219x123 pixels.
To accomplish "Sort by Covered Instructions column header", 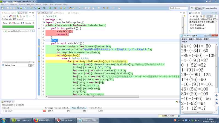I will click(x=62, y=108).
